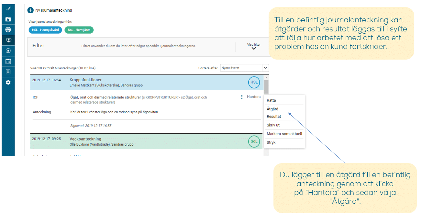Click Skriv ut in the menu
This screenshot has width=422, height=215.
click(273, 125)
